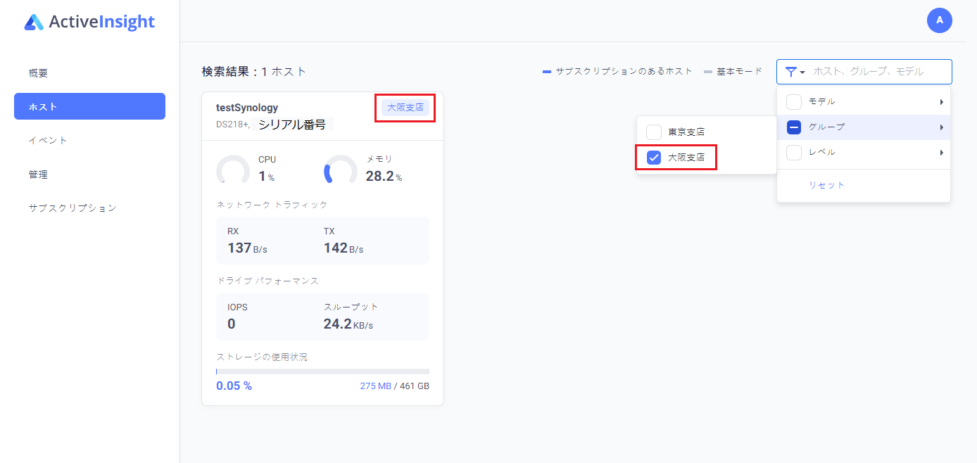The image size is (977, 463).
Task: Click the 大阪支店 group tag on host card
Action: pyautogui.click(x=405, y=108)
